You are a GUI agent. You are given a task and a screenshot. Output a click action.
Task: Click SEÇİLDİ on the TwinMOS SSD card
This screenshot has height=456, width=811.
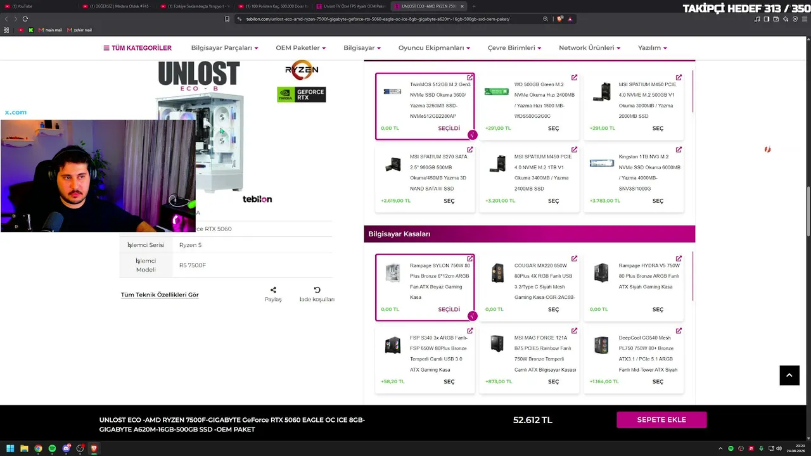pyautogui.click(x=449, y=129)
